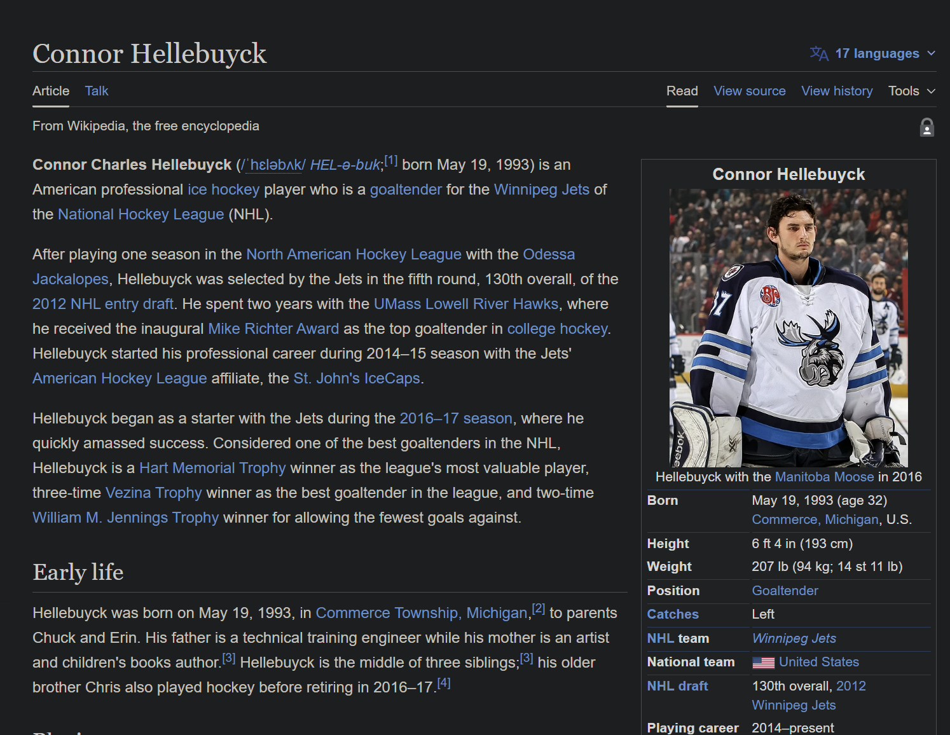Click the page protection padlock icon
This screenshot has height=735, width=950.
click(927, 127)
